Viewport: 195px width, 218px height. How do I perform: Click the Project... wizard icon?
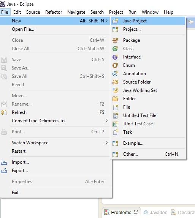115,30
